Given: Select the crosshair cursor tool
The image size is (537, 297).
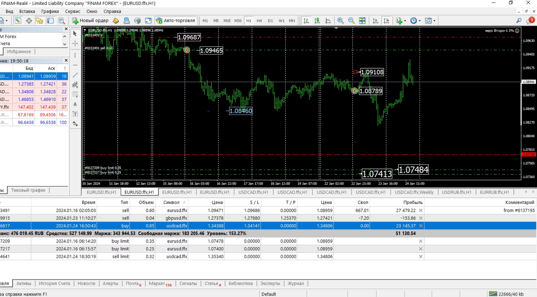Looking at the screenshot, I should (x=75, y=43).
